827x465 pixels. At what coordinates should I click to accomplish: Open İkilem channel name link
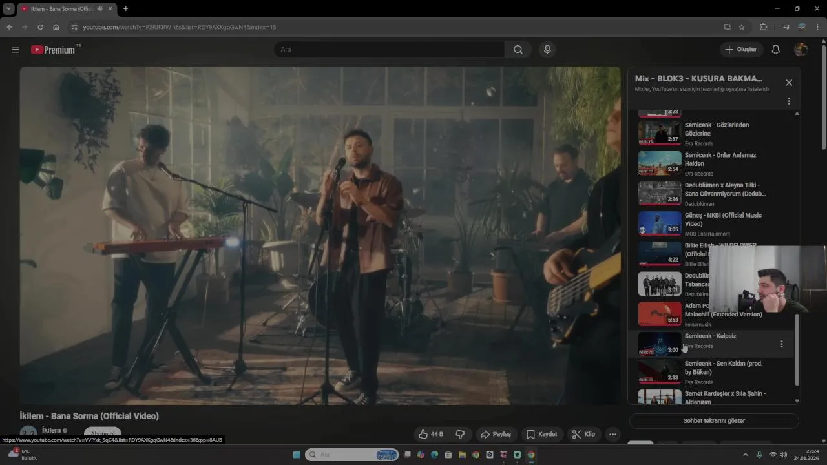click(x=51, y=430)
